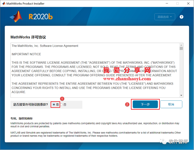Select the 否 radio button
This screenshot has width=194, height=150.
pyautogui.click(x=61, y=104)
